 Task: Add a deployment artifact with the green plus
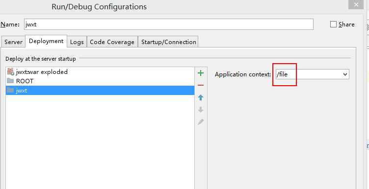[201, 73]
